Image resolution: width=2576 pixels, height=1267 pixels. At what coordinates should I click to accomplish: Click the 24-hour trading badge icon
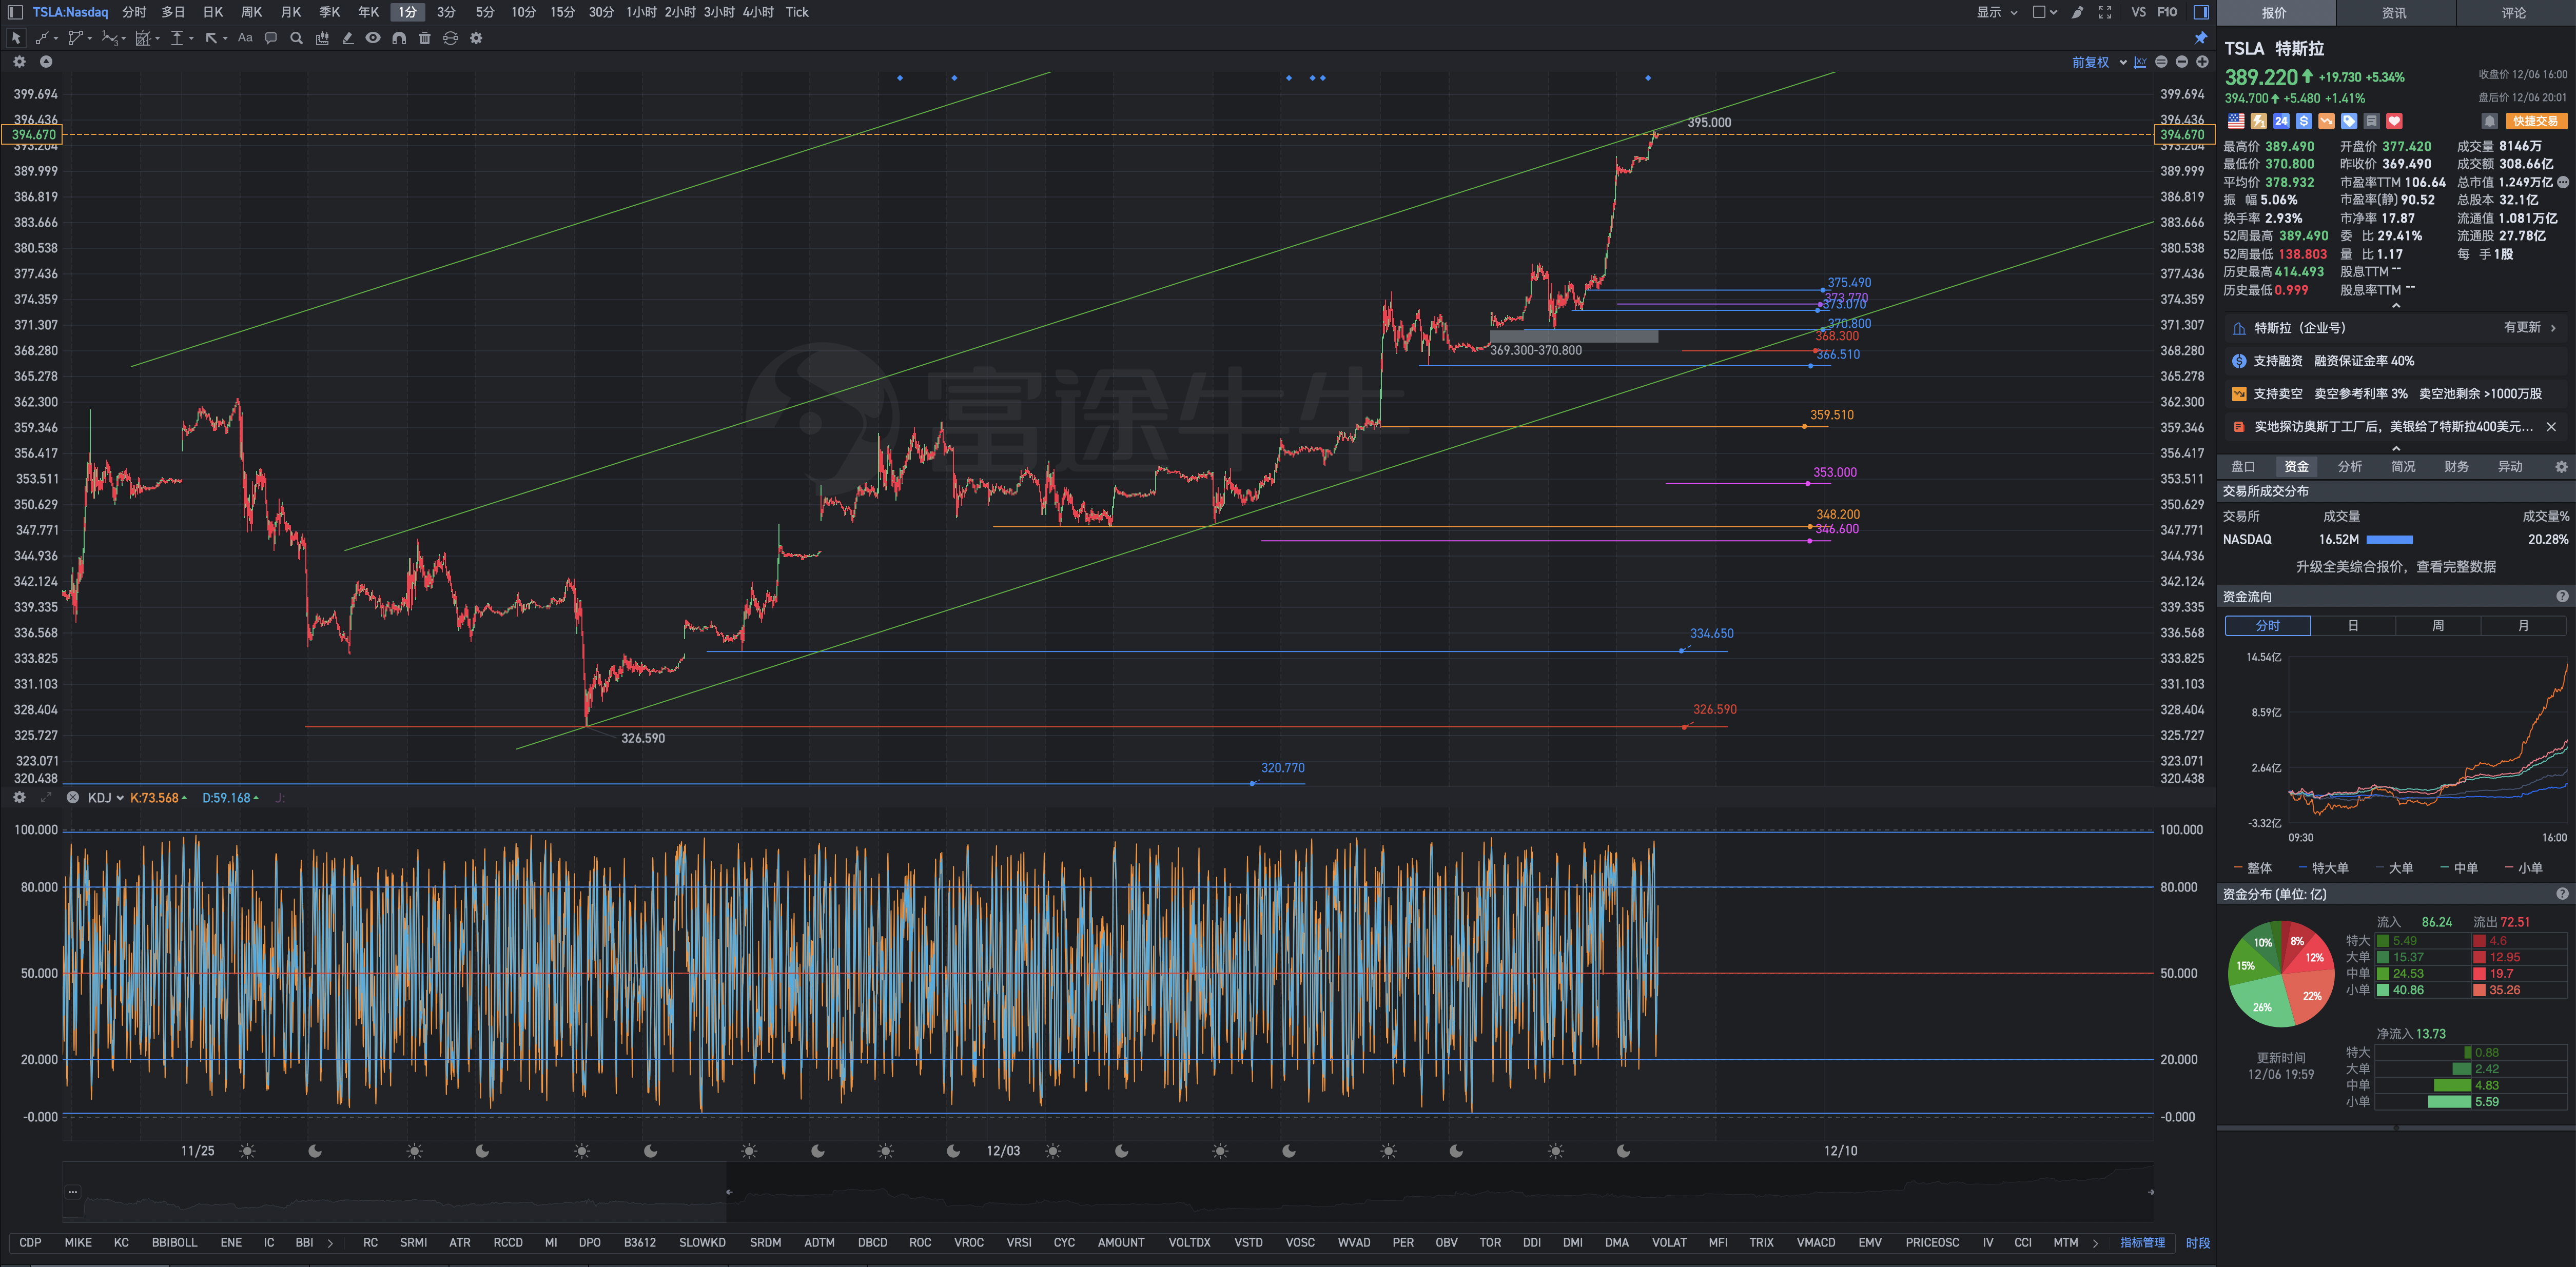pos(2281,121)
